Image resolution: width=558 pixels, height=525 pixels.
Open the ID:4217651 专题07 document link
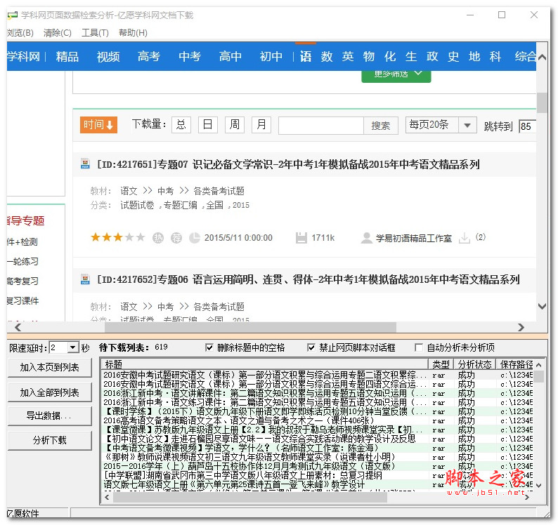point(288,164)
